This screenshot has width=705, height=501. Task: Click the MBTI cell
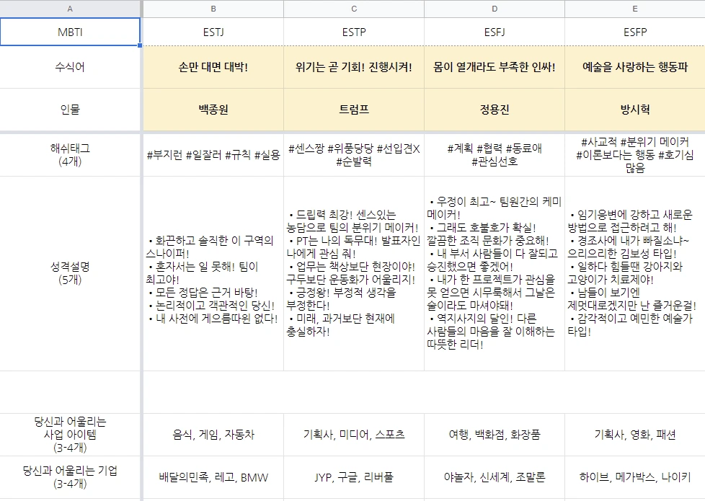point(70,32)
